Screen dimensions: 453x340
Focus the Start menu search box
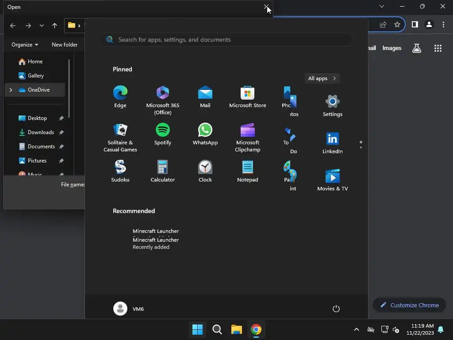(226, 39)
